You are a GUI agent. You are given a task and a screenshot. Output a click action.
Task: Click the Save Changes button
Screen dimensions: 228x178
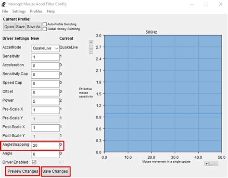point(55,171)
